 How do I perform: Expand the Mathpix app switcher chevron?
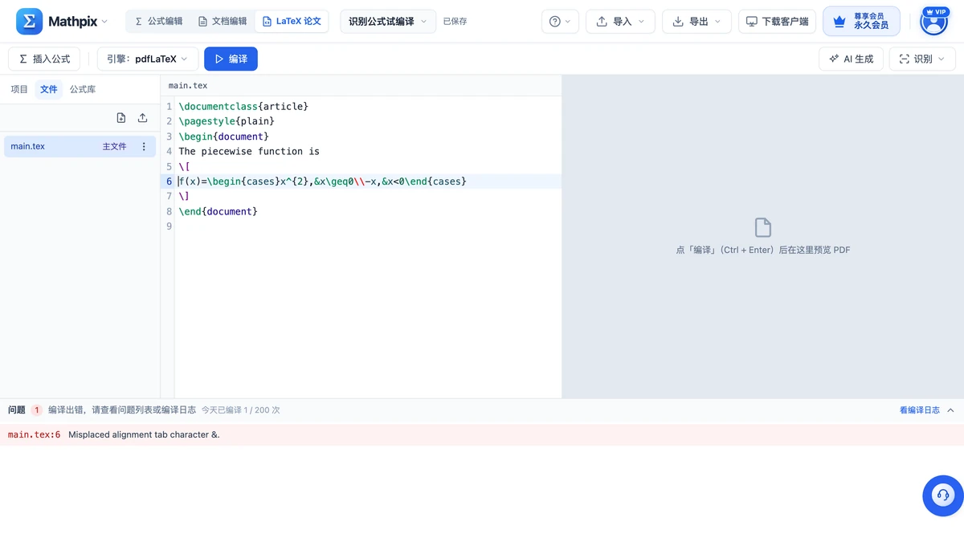pyautogui.click(x=104, y=22)
